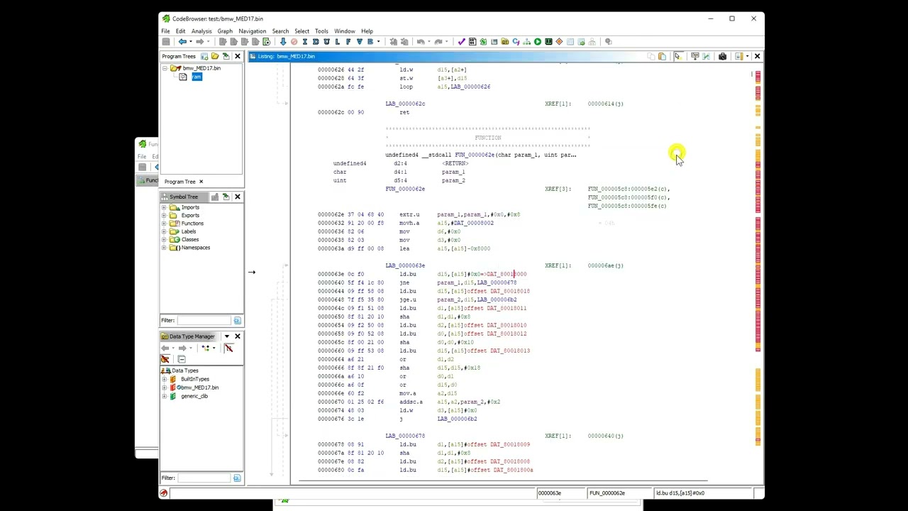This screenshot has width=908, height=511.
Task: Close the Data Type Manager panel
Action: coord(238,336)
